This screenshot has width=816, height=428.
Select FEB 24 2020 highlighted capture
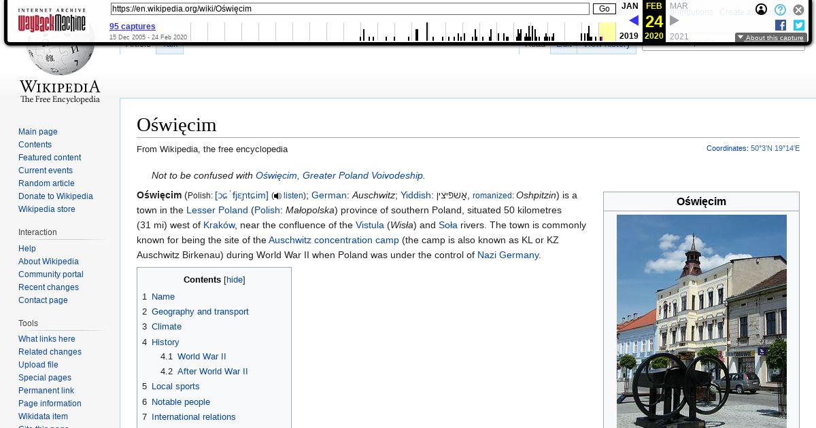(x=653, y=21)
